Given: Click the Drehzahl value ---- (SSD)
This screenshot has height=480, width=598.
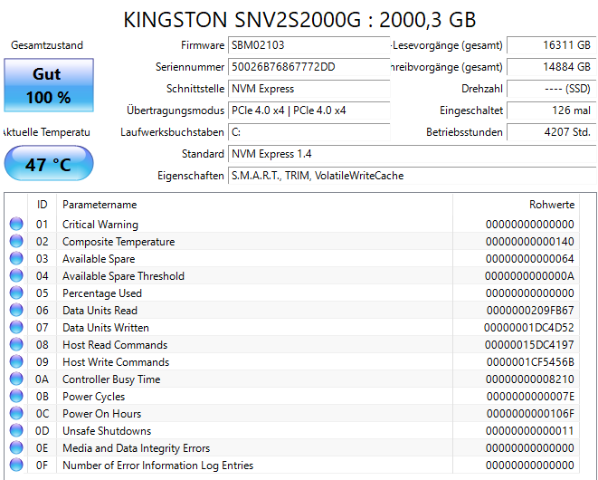Looking at the screenshot, I should (x=551, y=89).
